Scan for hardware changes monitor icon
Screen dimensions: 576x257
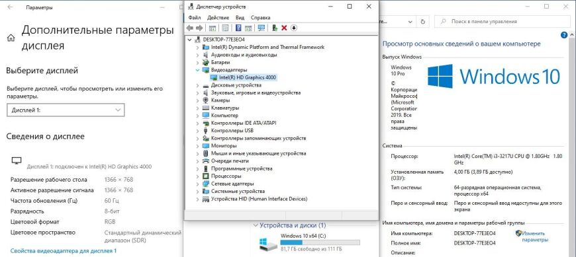coord(262,28)
